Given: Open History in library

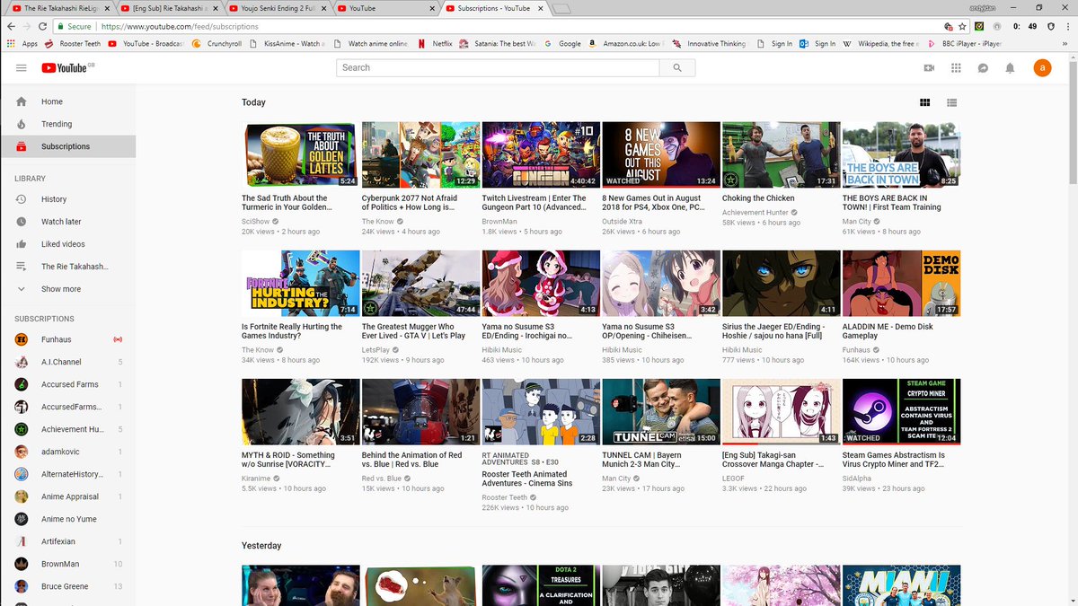Looking at the screenshot, I should pos(67,199).
